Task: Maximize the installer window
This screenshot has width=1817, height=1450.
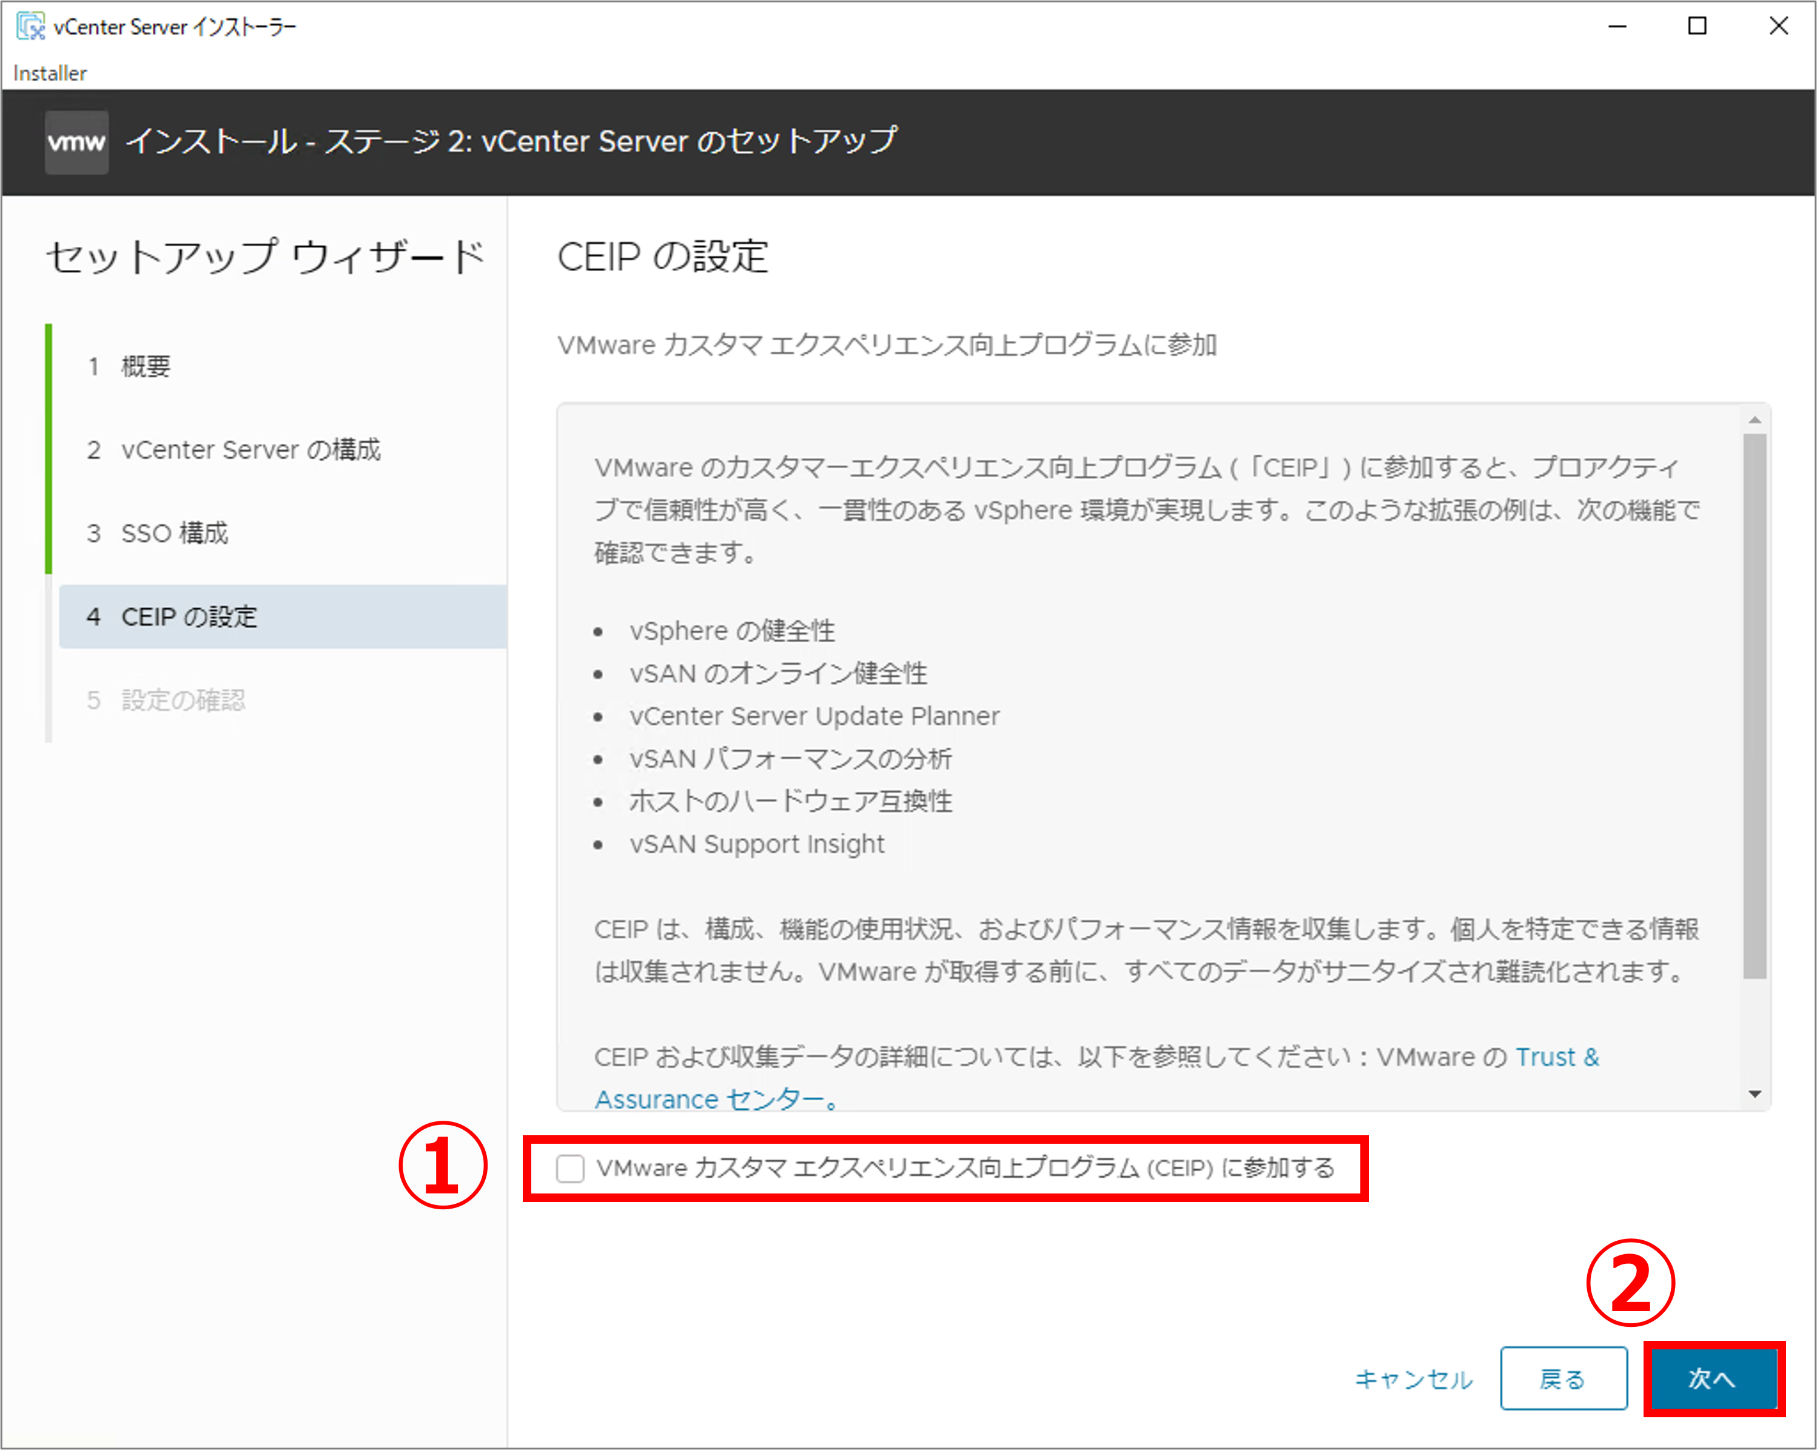Action: 1698,26
